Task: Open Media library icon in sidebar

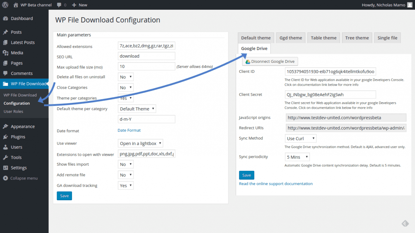Action: (5, 53)
